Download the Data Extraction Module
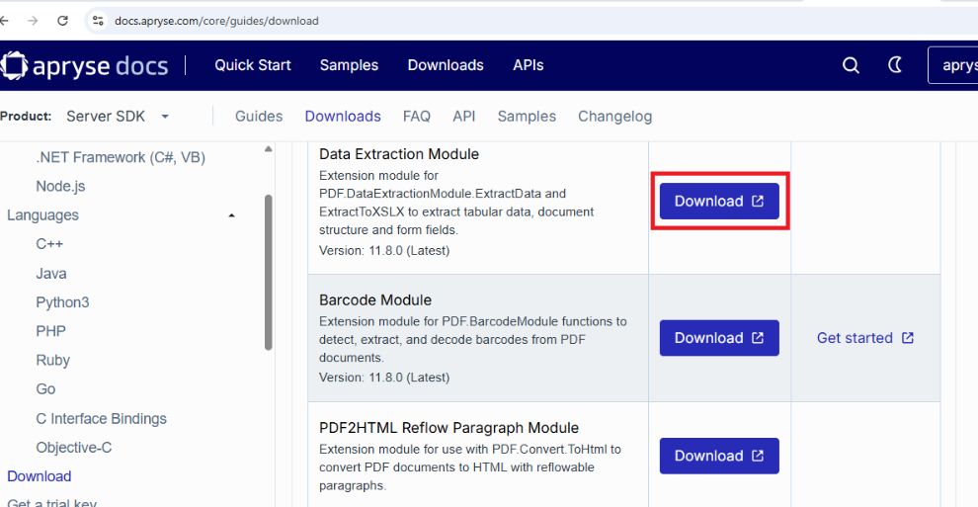 tap(719, 201)
